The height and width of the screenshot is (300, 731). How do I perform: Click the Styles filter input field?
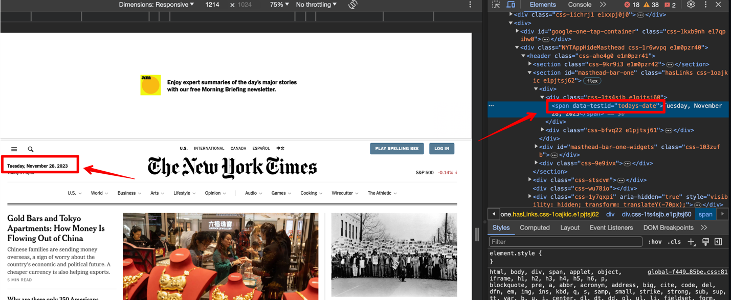point(565,242)
